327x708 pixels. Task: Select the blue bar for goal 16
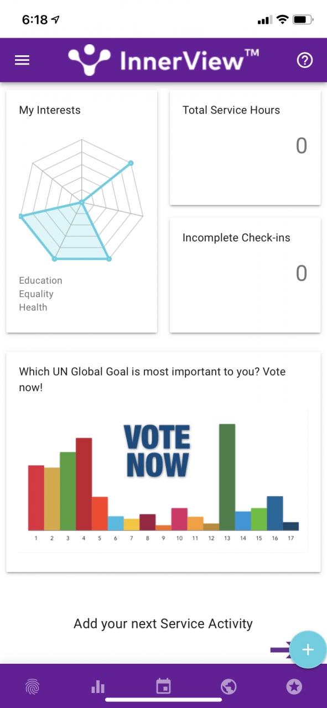tap(275, 513)
